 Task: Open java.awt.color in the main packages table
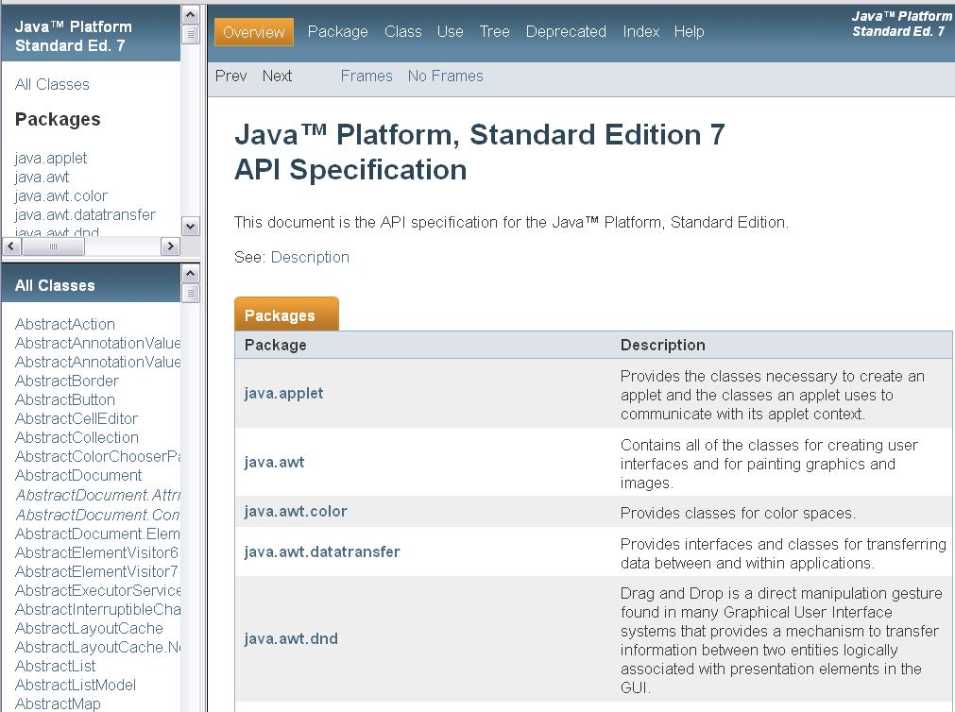[x=296, y=511]
